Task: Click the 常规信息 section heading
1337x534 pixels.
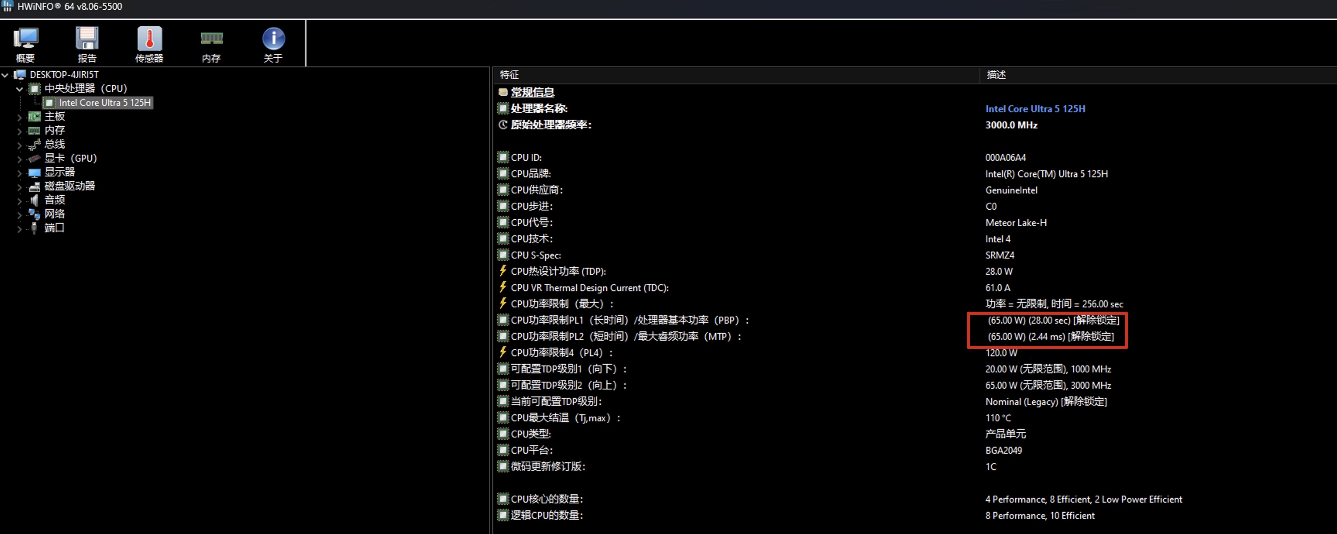Action: (533, 92)
